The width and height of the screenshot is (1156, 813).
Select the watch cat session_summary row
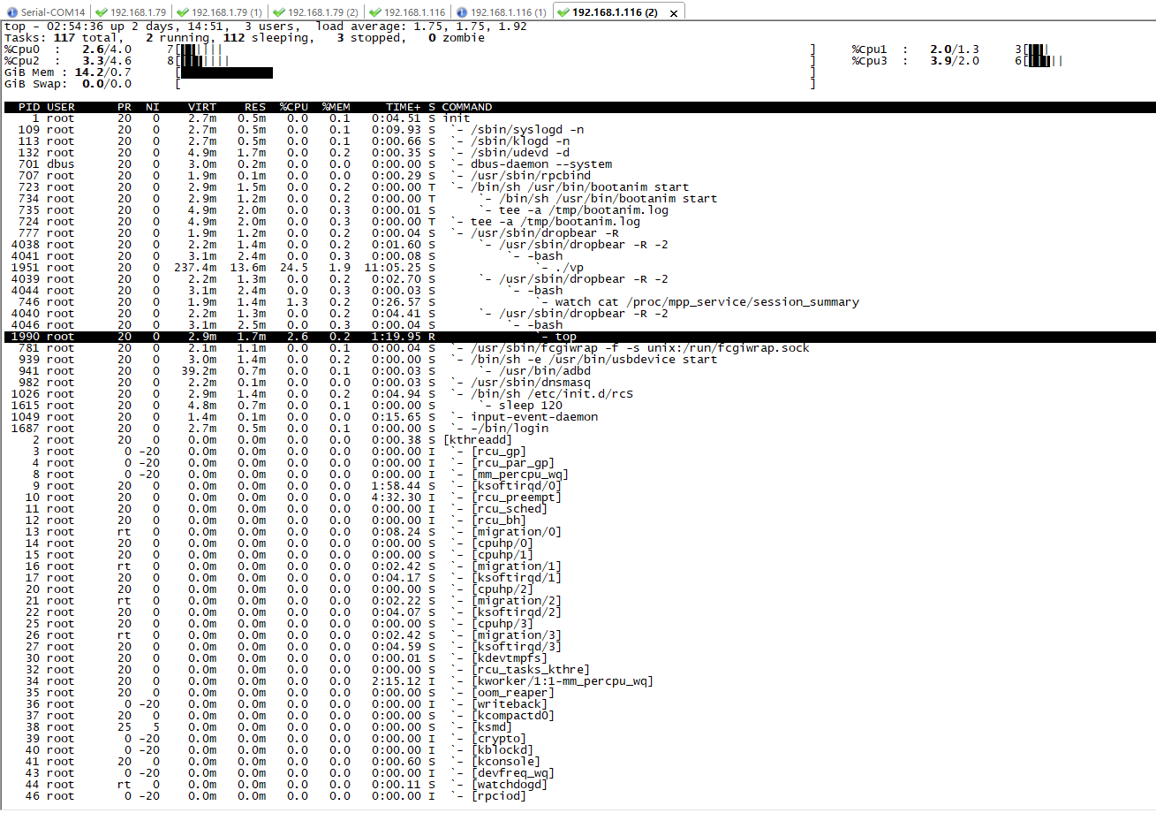[578, 302]
